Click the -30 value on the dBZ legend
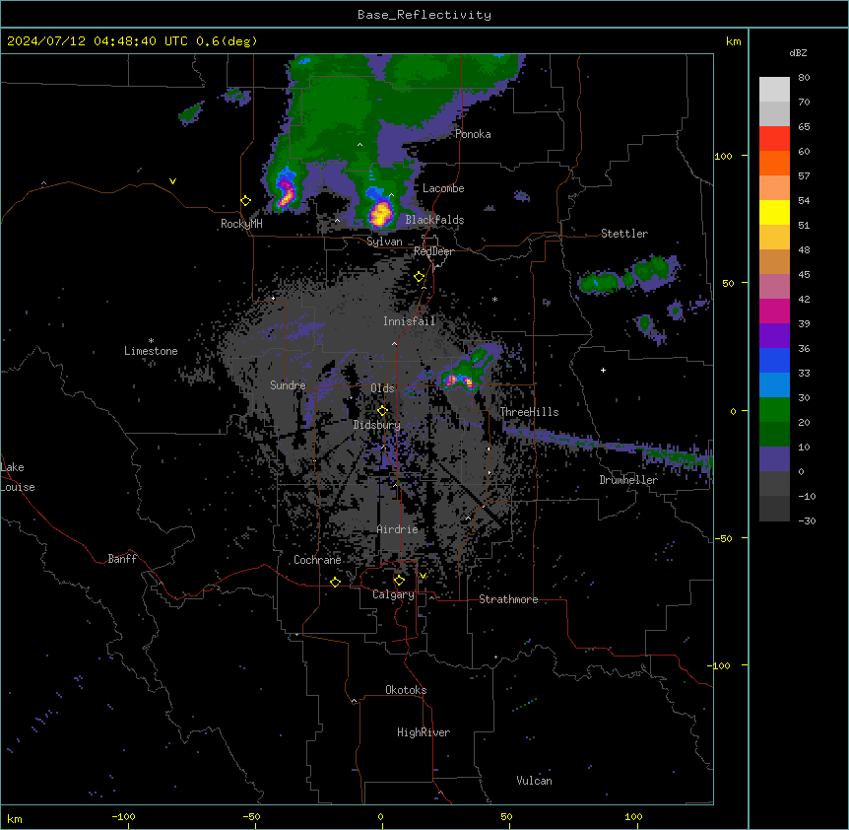The width and height of the screenshot is (849, 830). coord(807,521)
